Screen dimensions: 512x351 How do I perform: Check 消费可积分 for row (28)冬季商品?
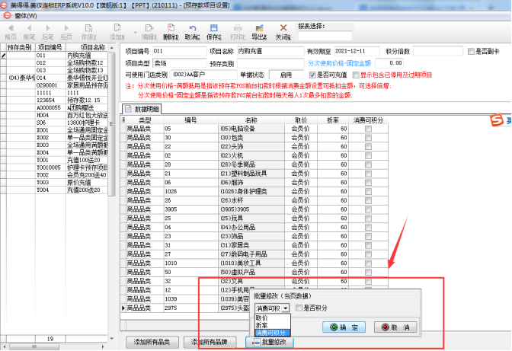click(368, 164)
